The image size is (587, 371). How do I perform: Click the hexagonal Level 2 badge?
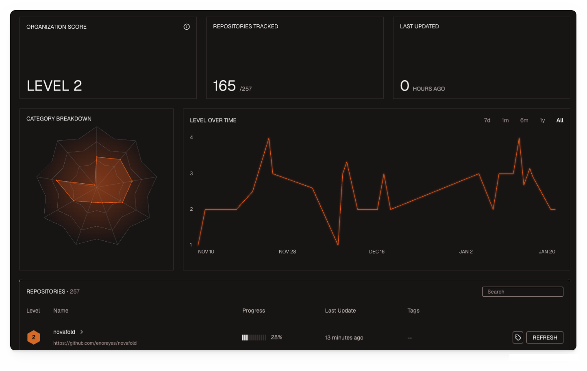pos(34,337)
